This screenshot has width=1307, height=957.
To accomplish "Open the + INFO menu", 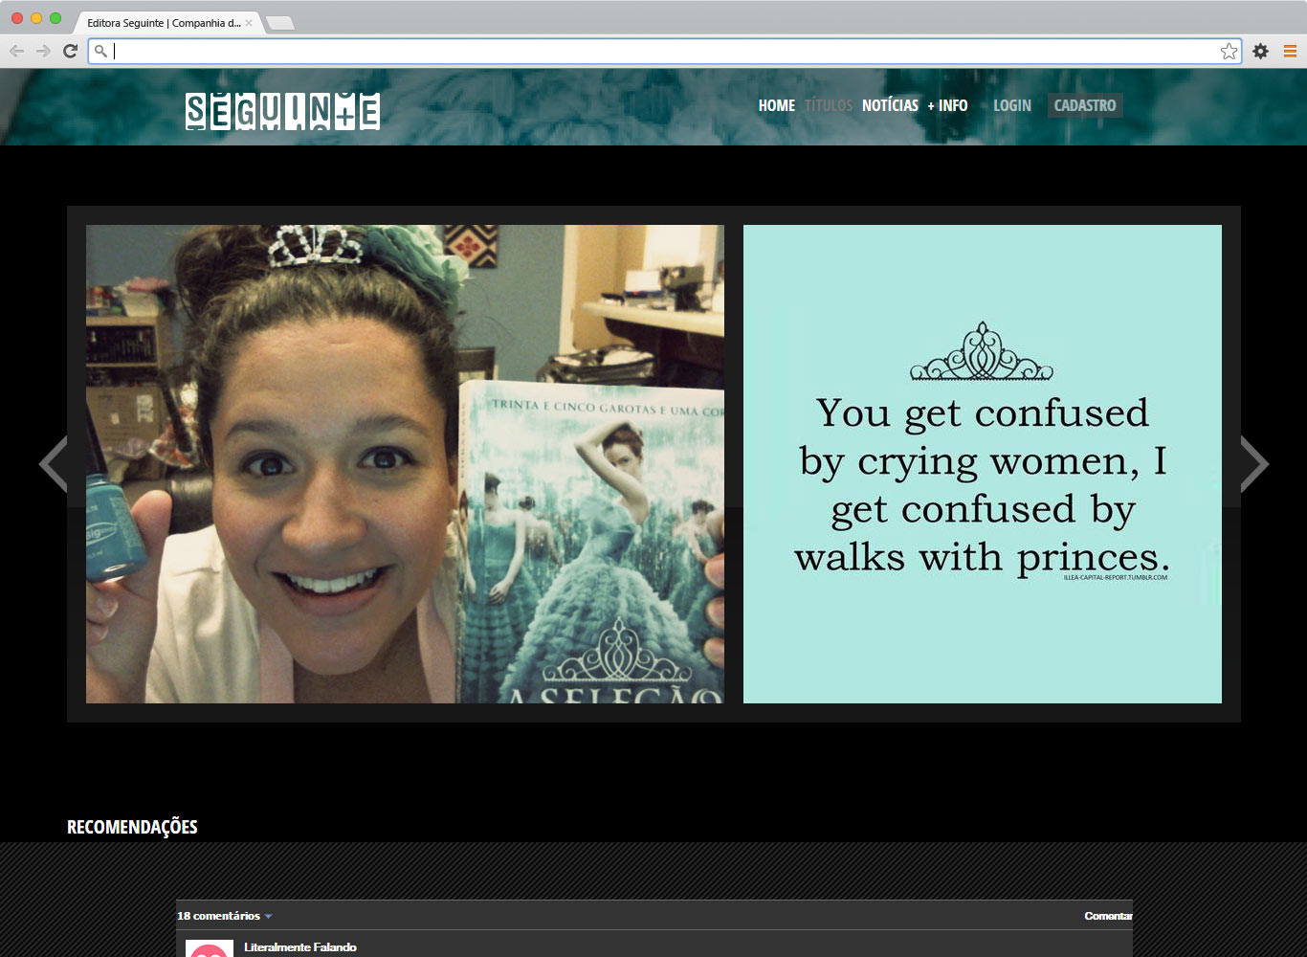I will 947,105.
